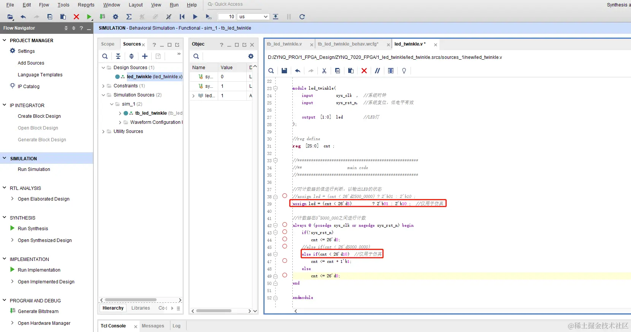
Task: Toggle breakpoint circle on line 42
Action: click(285, 225)
